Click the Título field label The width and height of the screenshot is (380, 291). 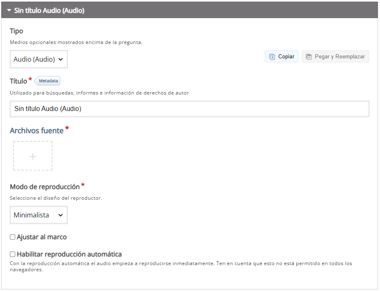[18, 81]
